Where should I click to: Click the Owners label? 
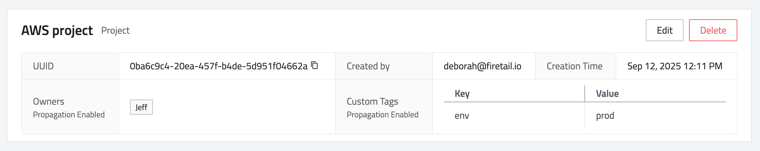[x=49, y=102]
